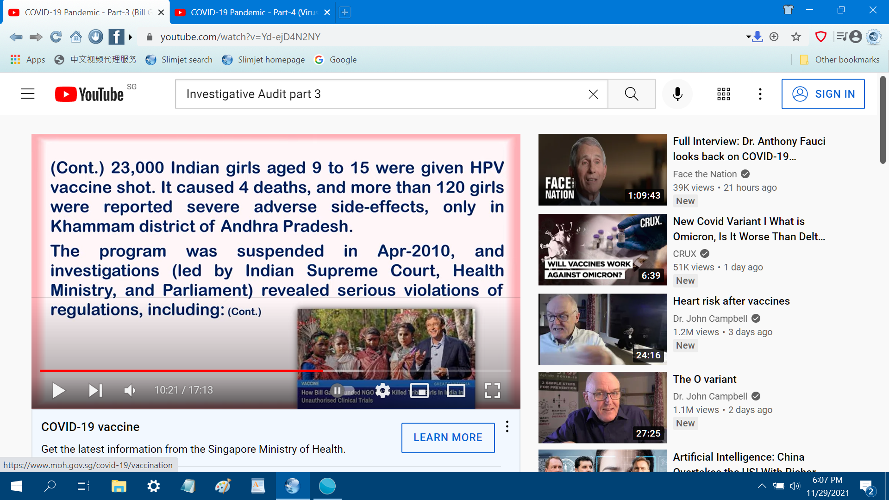
Task: Open Task View on taskbar
Action: [83, 486]
